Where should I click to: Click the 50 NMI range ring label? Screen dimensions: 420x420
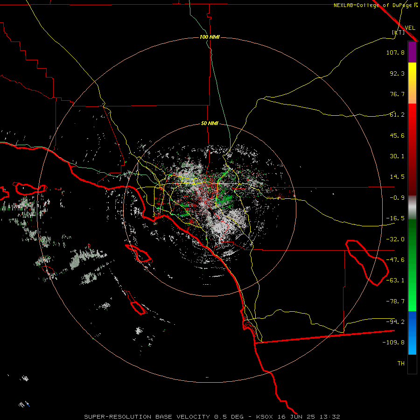(x=210, y=124)
